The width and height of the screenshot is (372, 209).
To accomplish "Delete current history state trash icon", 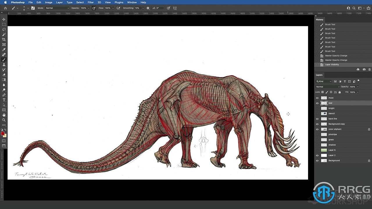I will (369, 69).
